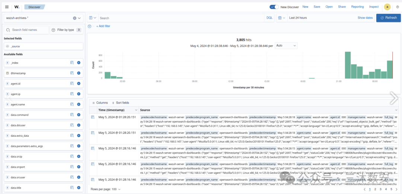Open the wazuh-archives-* index pattern dropdown
Screen dimensions: 402x194
click(x=79, y=18)
